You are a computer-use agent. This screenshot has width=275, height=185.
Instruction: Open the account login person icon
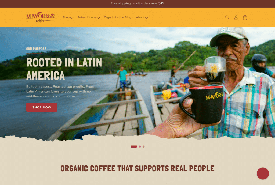(236, 17)
